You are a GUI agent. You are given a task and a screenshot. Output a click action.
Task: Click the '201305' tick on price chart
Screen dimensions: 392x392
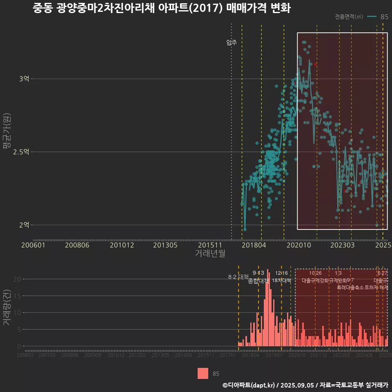pyautogui.click(x=165, y=245)
